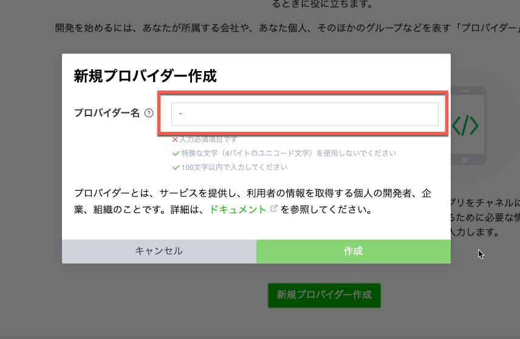Image resolution: width=520 pixels, height=339 pixels.
Task: Click the help icon beside プロバイダー名
Action: pyautogui.click(x=149, y=114)
